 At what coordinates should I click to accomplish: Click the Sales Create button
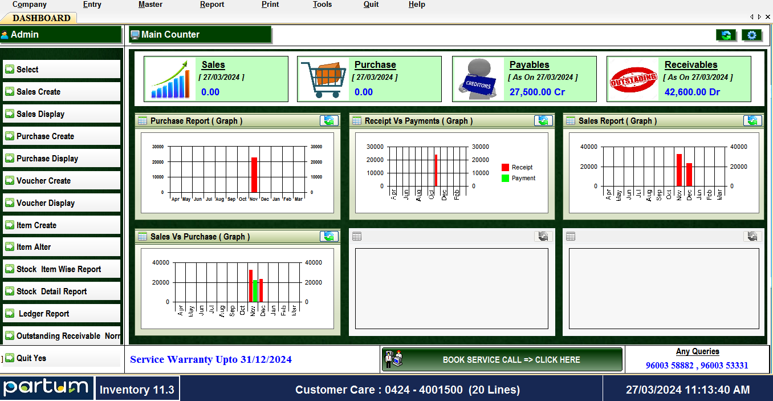(62, 92)
